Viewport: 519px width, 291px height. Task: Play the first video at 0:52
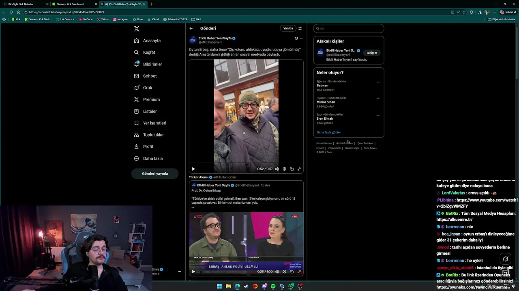click(x=193, y=169)
